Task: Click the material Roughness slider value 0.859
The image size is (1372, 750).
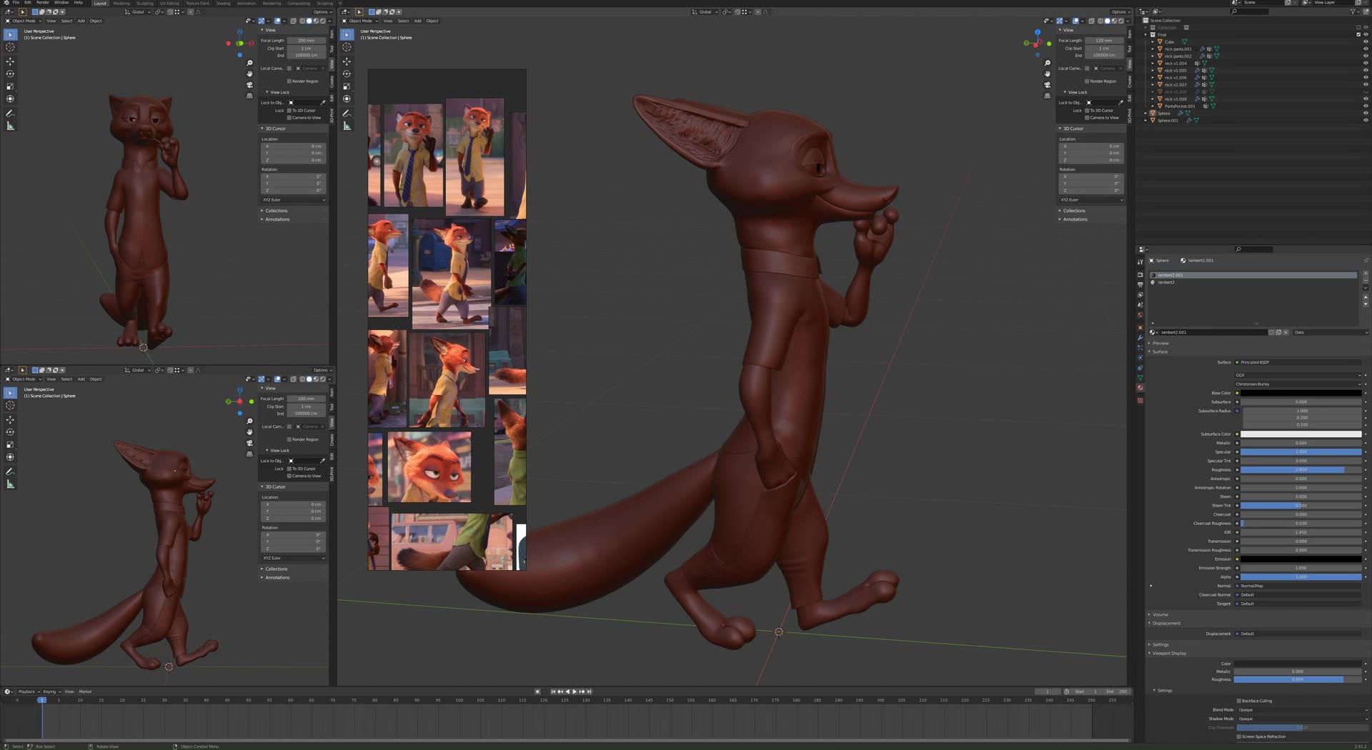Action: click(x=1301, y=470)
